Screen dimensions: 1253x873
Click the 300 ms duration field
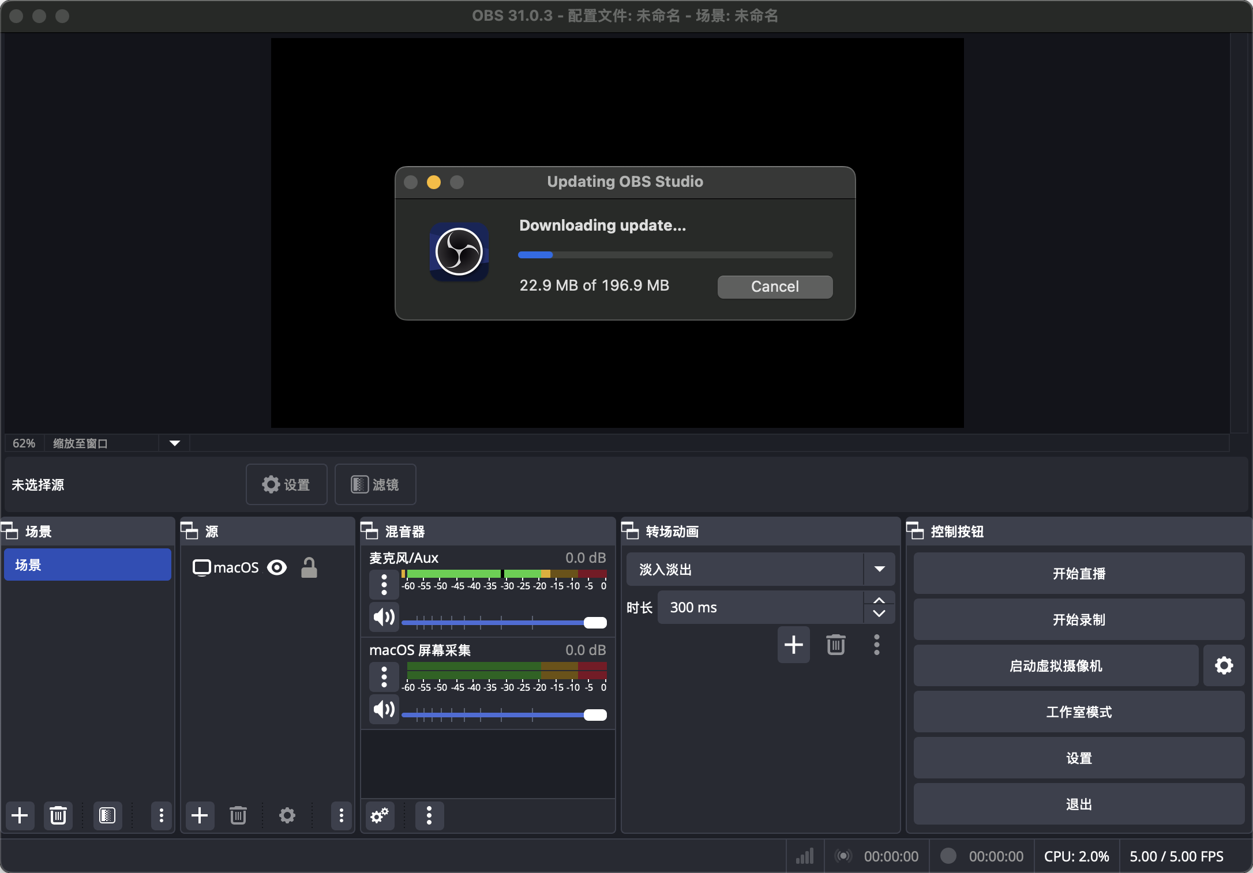pos(760,607)
